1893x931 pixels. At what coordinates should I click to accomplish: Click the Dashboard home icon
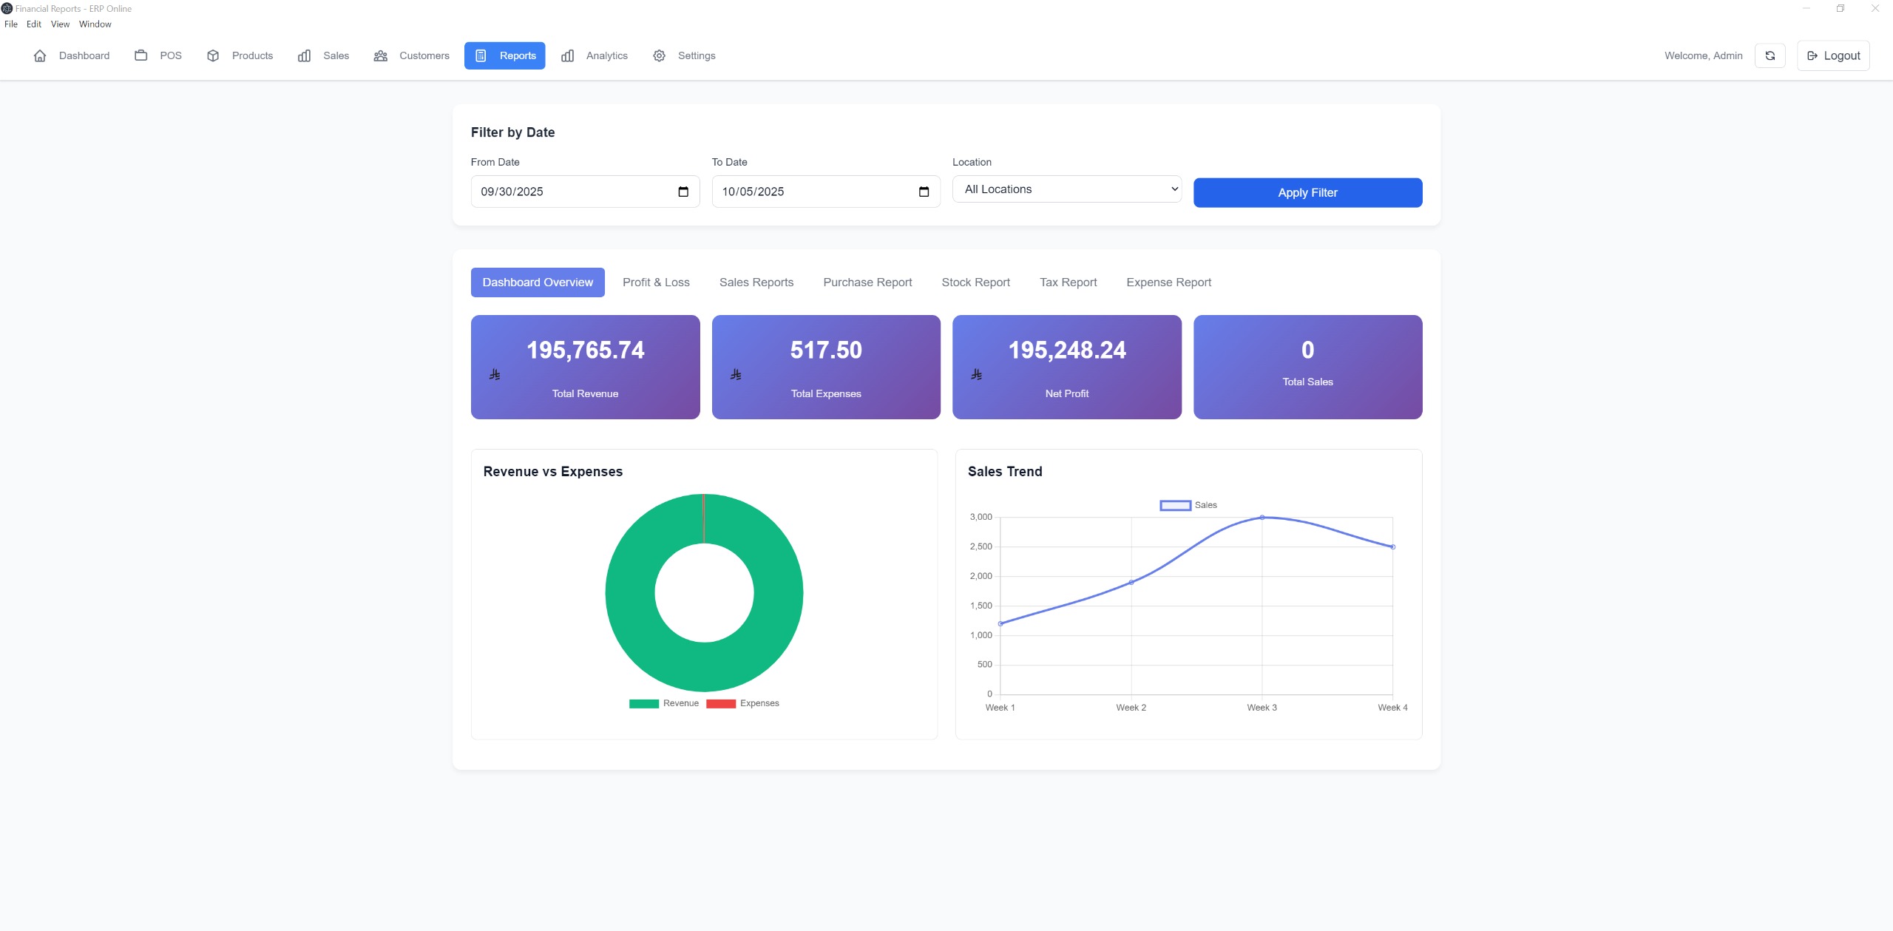pyautogui.click(x=40, y=55)
